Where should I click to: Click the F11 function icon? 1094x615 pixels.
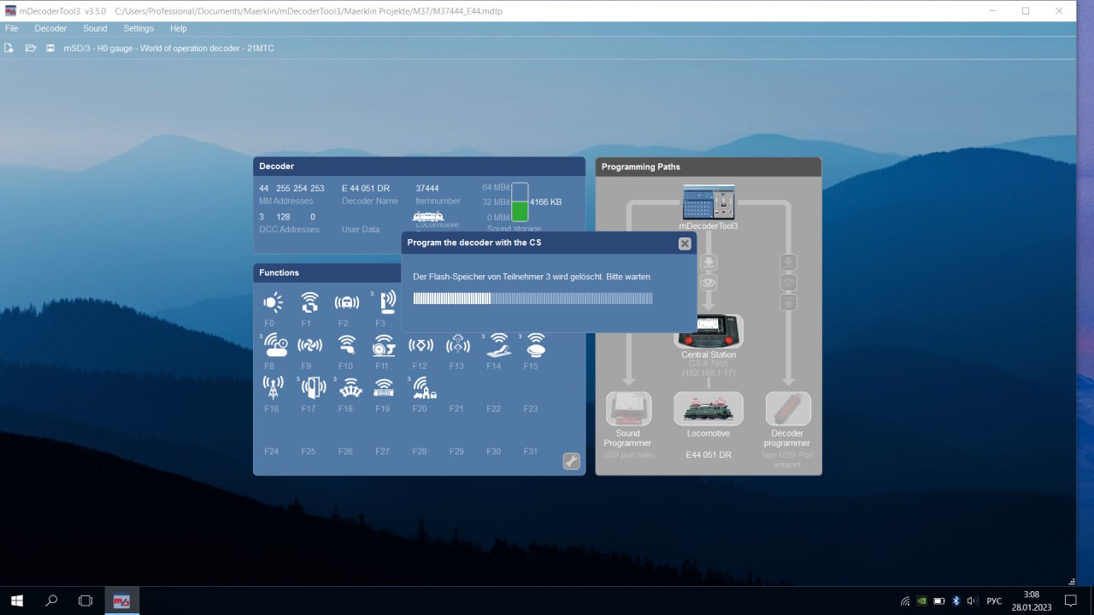click(383, 345)
